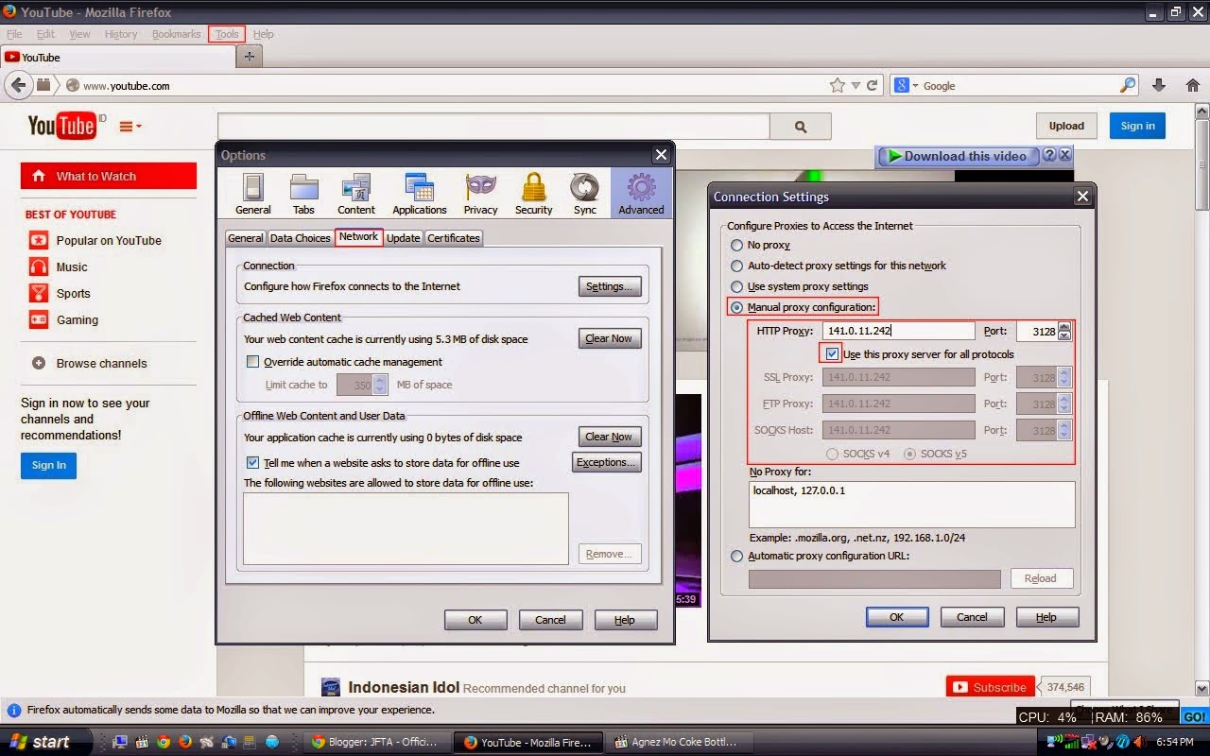Viewport: 1210px width, 756px height.
Task: Close the Download this video bar
Action: [x=1065, y=155]
